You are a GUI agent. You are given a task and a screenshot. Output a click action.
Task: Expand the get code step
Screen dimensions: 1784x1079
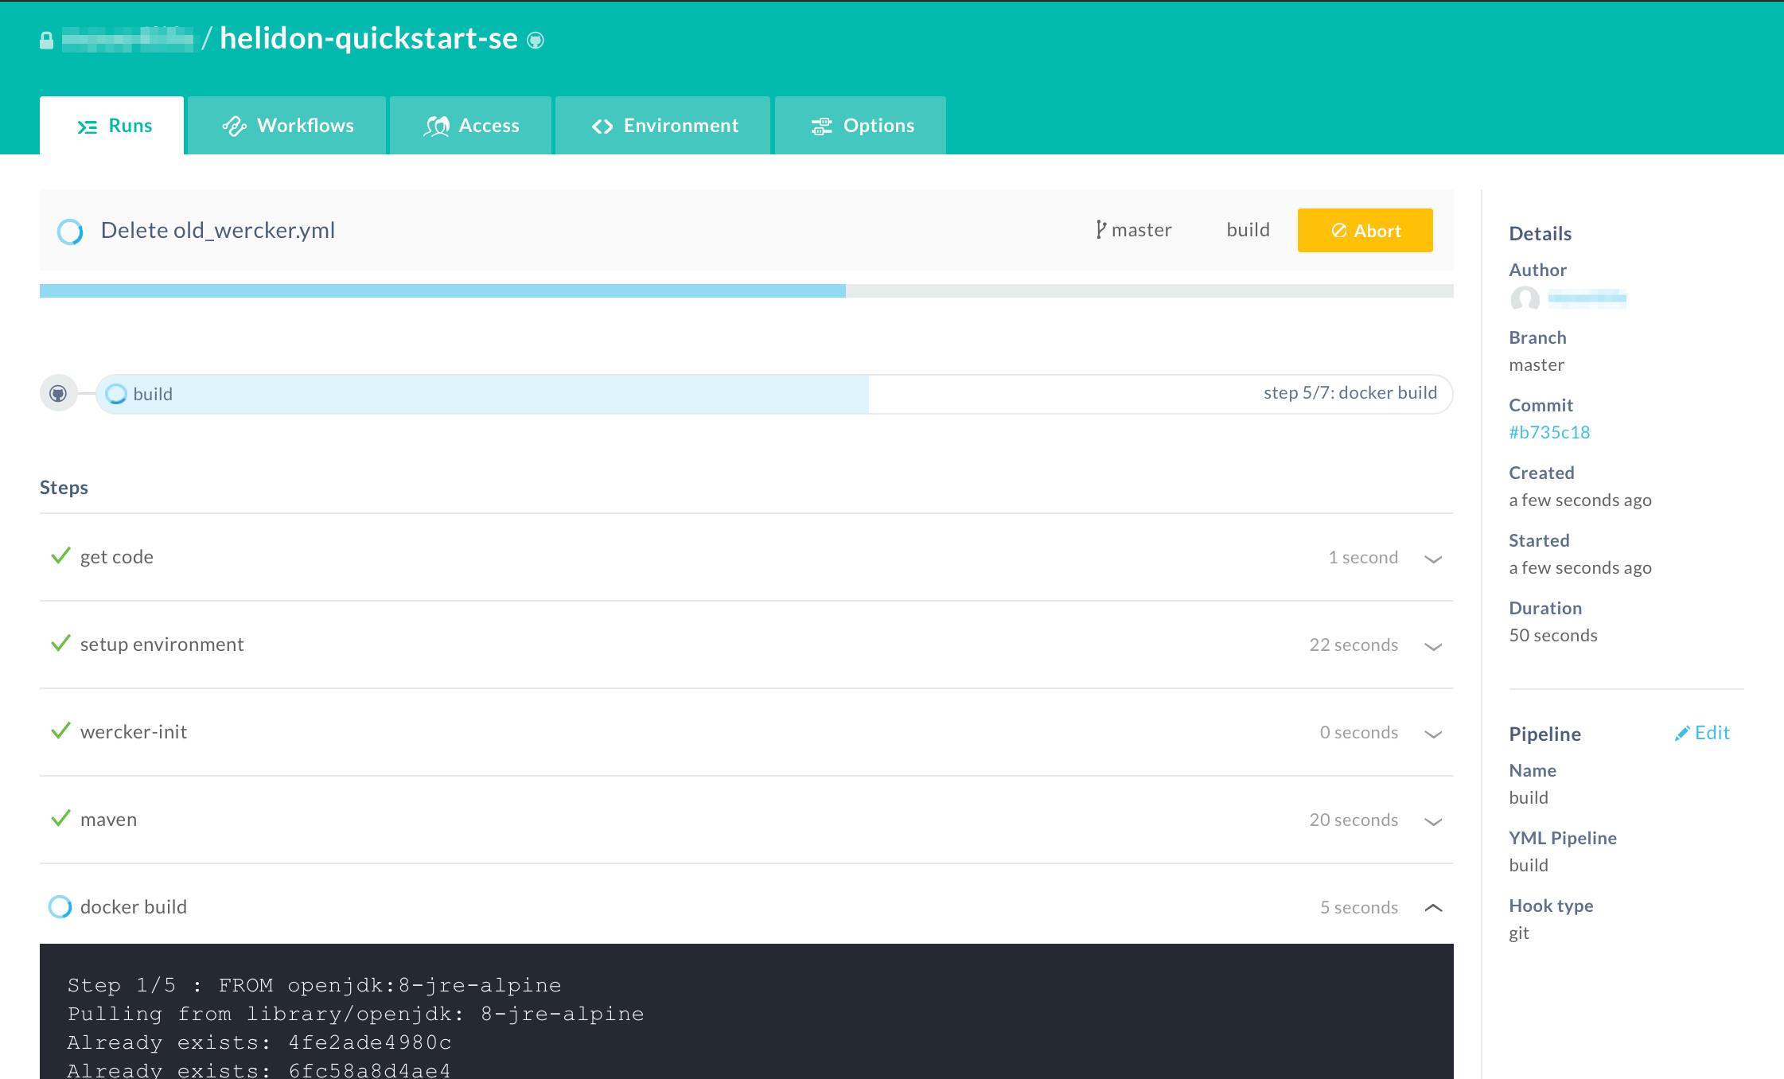[x=1433, y=559]
